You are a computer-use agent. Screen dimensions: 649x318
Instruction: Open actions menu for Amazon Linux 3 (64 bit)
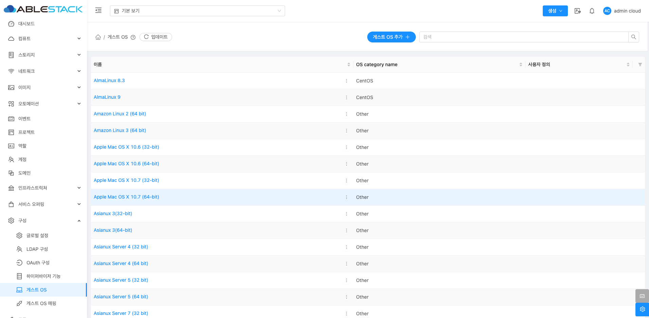pos(346,131)
